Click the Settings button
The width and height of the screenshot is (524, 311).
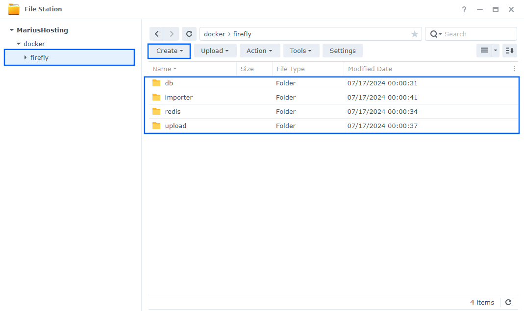pyautogui.click(x=342, y=51)
